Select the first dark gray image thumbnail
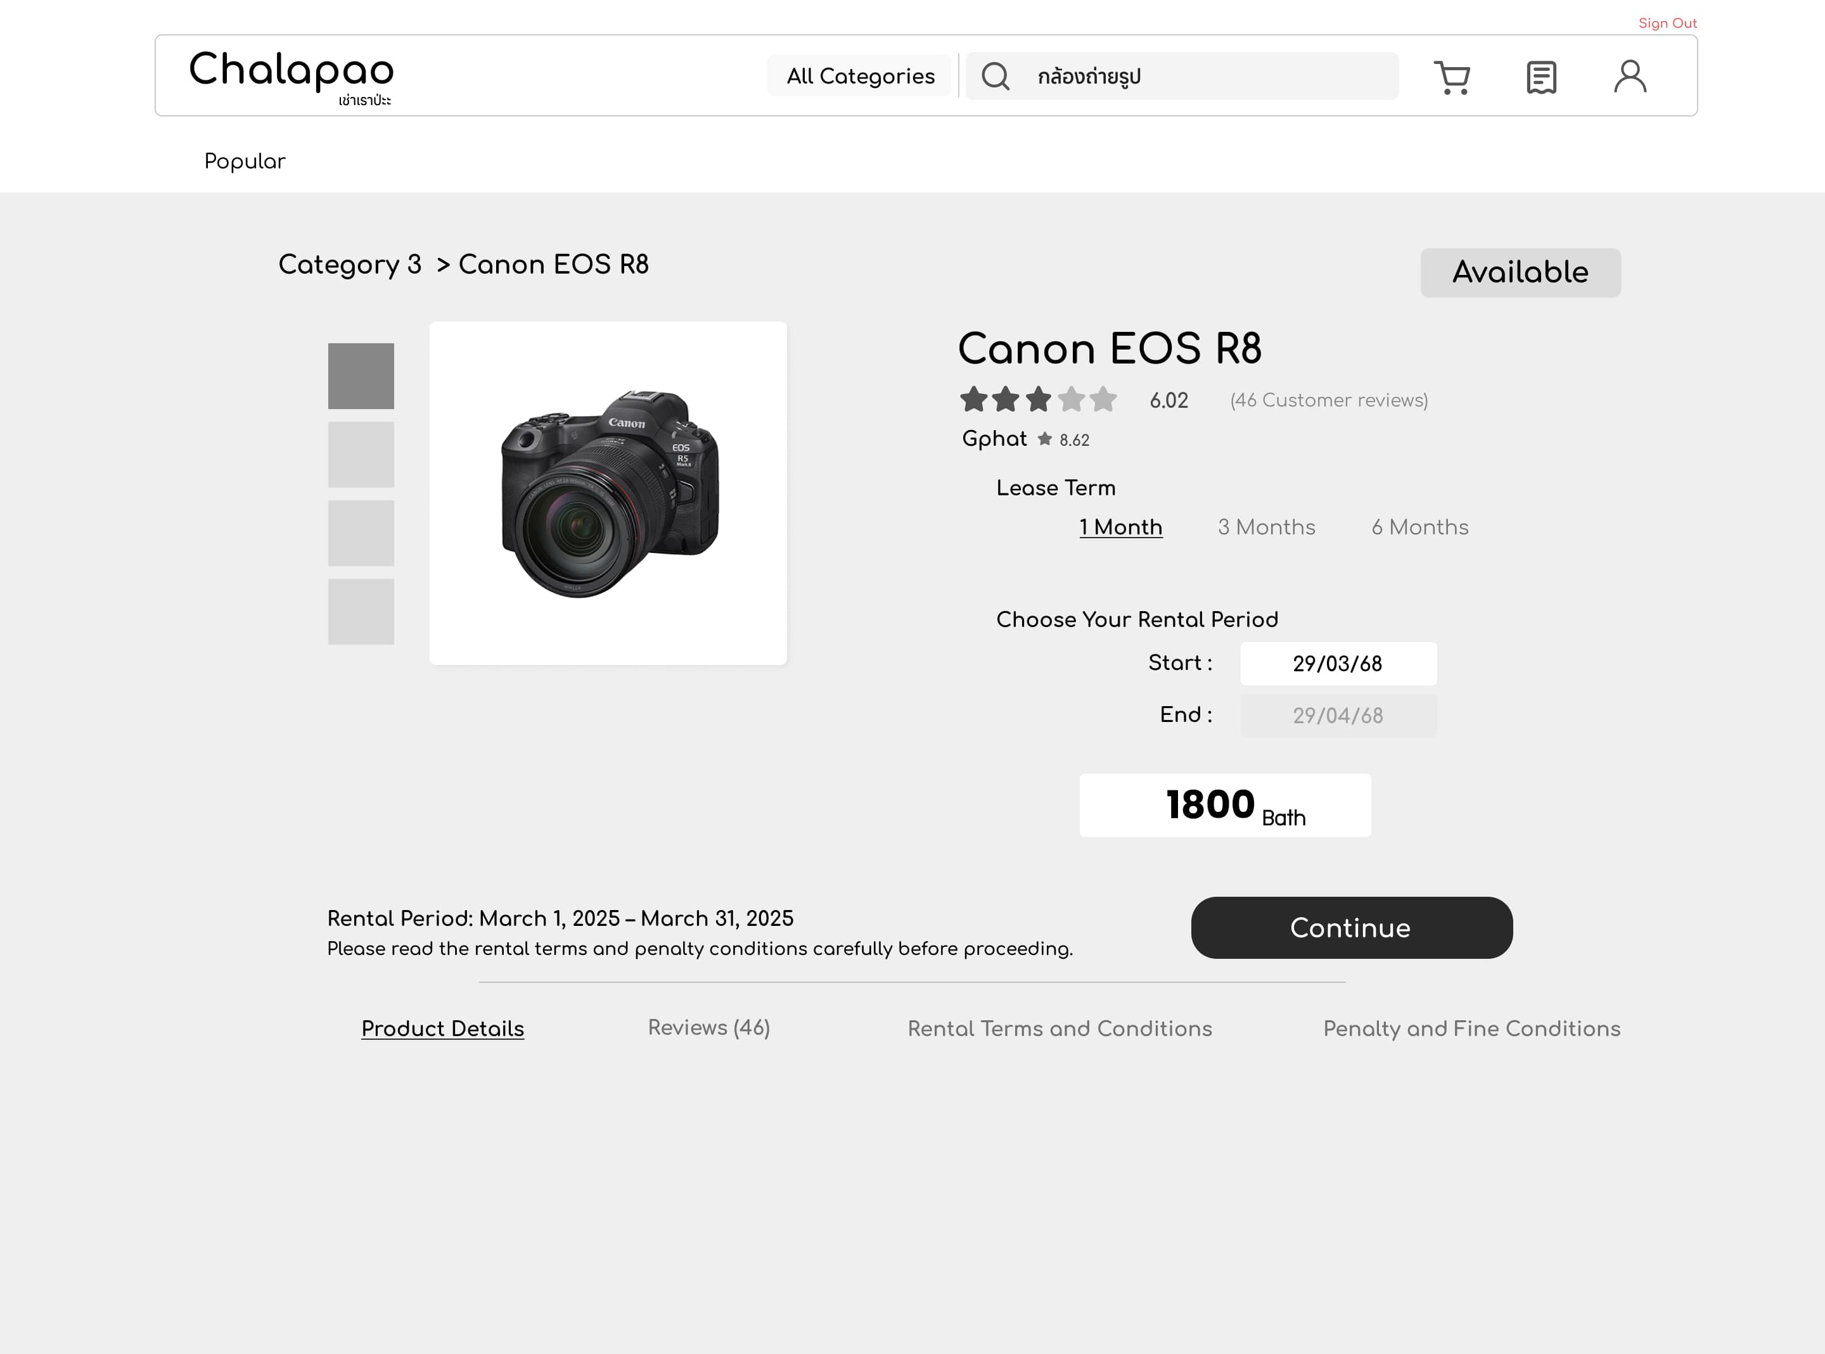 coord(361,376)
